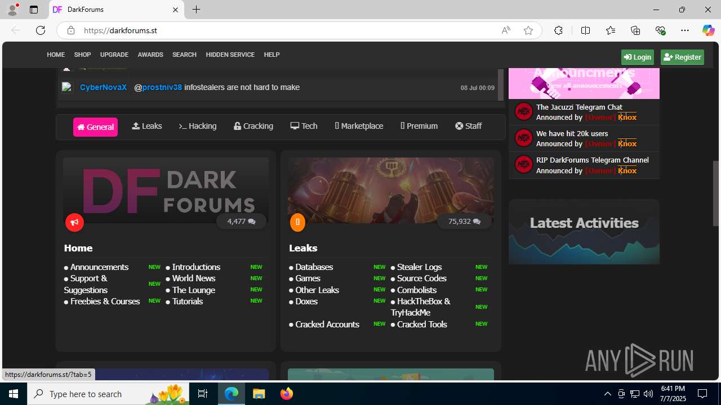
Task: Click the 75,932 posts counter
Action: pyautogui.click(x=464, y=222)
